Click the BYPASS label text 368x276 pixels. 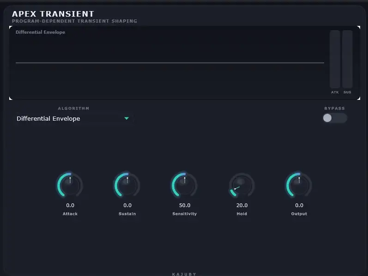click(x=335, y=108)
